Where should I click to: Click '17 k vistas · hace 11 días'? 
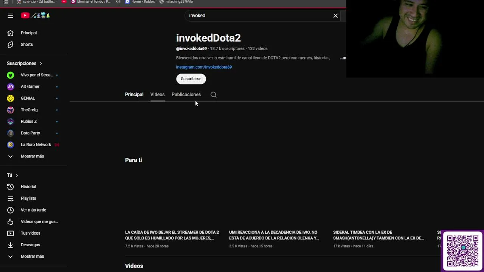point(353,246)
